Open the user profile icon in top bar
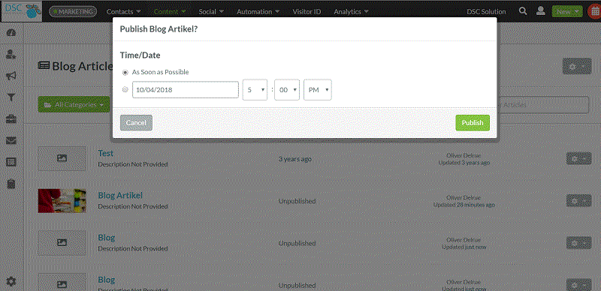Viewport: 601px width, 291px height. (x=541, y=11)
